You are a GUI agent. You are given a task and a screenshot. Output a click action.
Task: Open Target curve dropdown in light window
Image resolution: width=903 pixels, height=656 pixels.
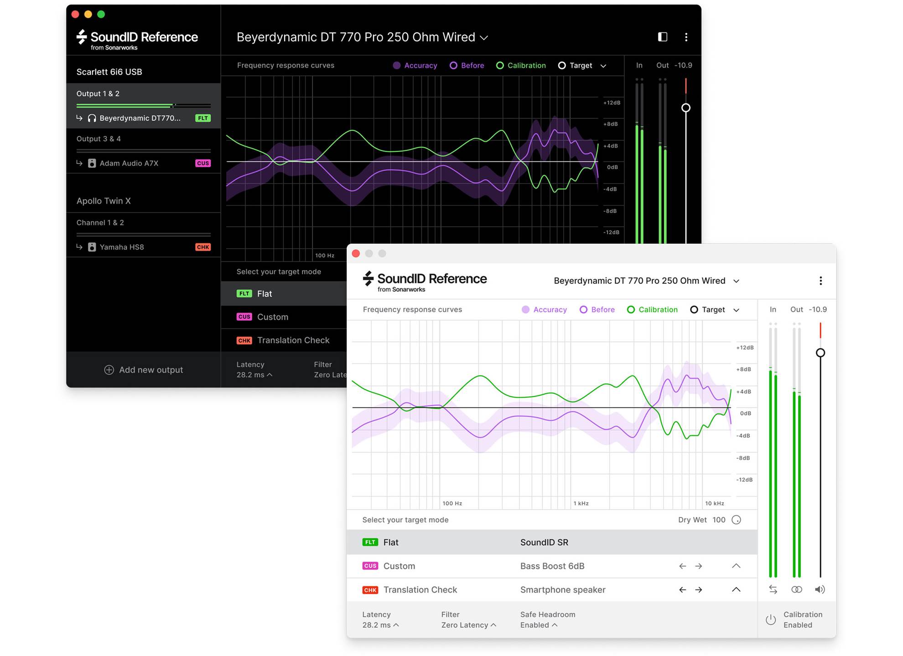tap(736, 310)
